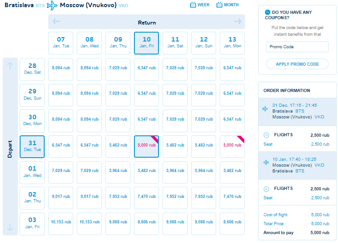Show earlier return dates with left arrow
The image size is (338, 243).
point(56,21)
